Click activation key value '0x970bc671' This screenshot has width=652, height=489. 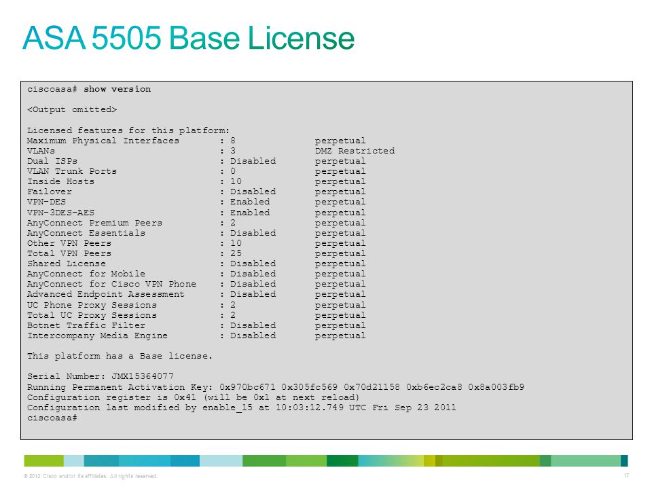coord(247,387)
